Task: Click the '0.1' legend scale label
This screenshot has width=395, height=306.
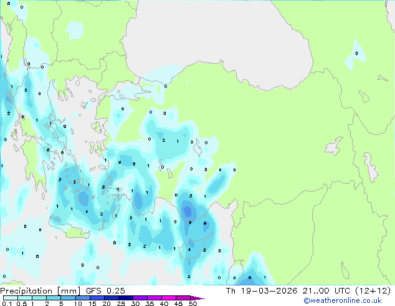Action: 7,304
